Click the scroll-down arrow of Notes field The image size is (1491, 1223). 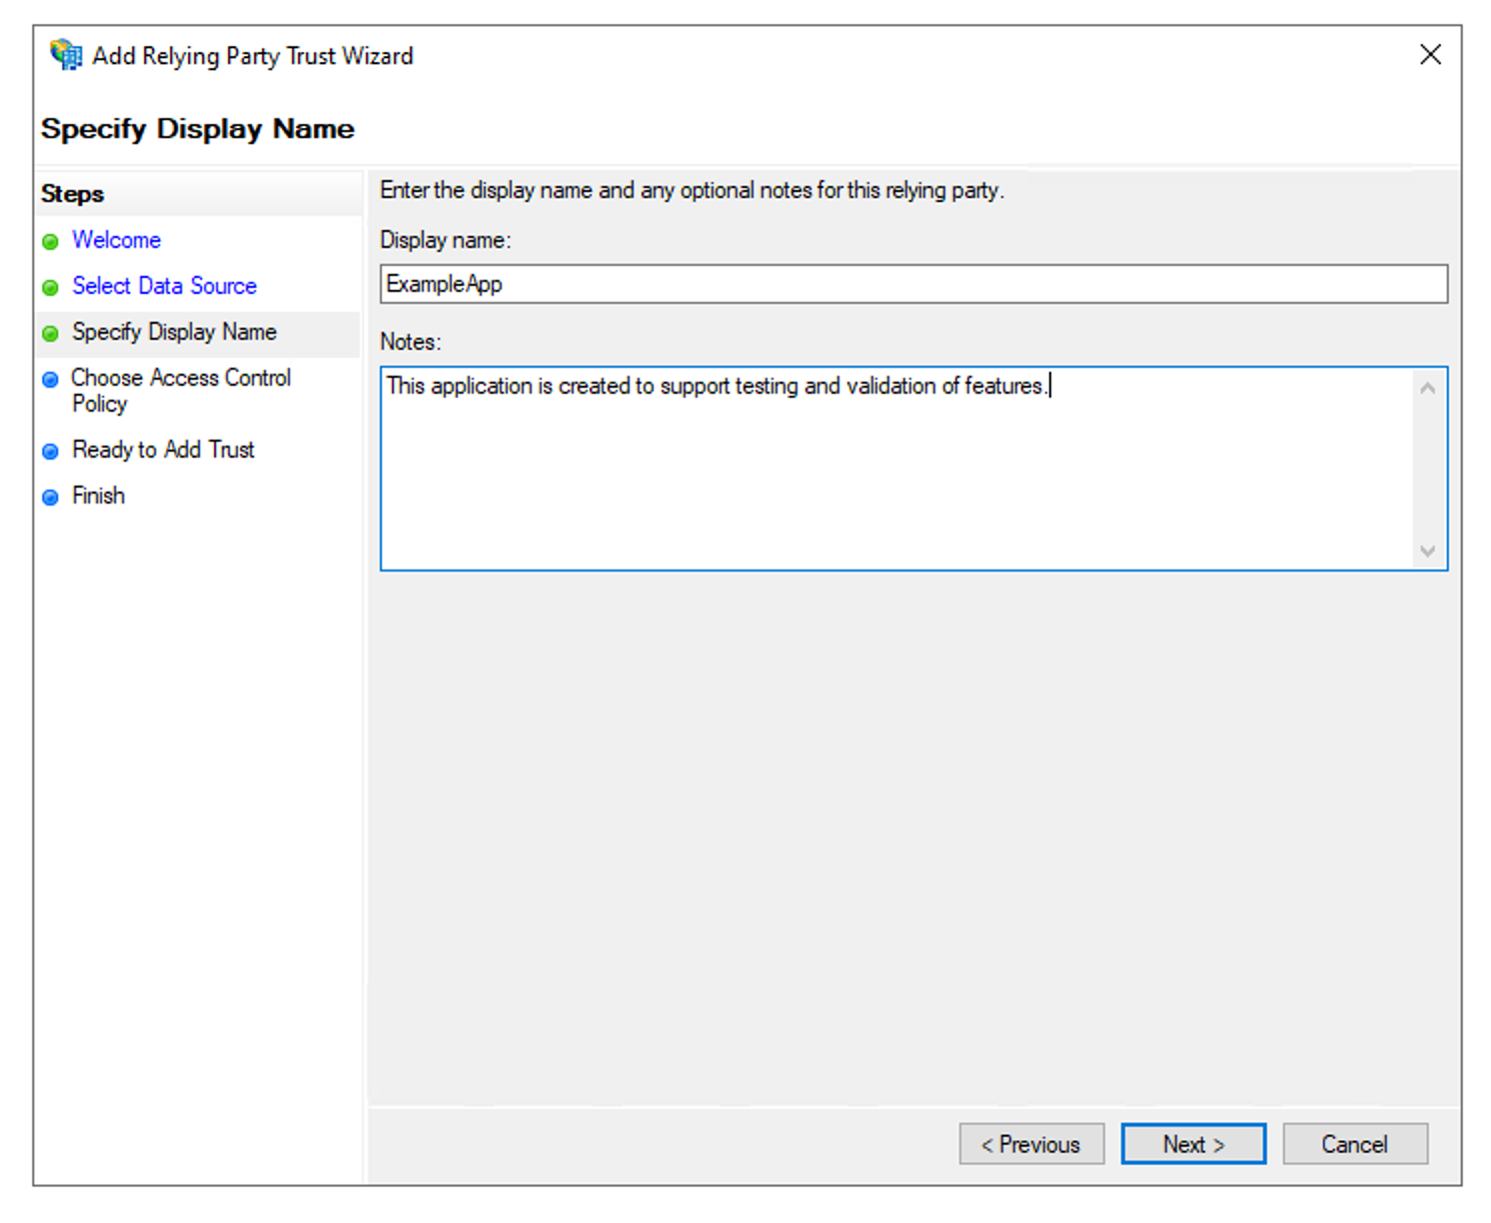pyautogui.click(x=1428, y=552)
